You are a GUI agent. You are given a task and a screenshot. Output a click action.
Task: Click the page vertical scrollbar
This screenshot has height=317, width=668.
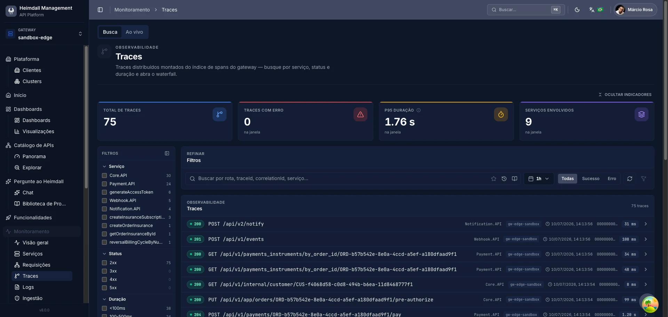tap(666, 80)
